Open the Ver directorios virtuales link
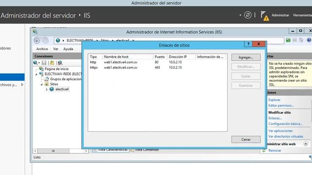This screenshot has width=312, height=175. [286, 137]
